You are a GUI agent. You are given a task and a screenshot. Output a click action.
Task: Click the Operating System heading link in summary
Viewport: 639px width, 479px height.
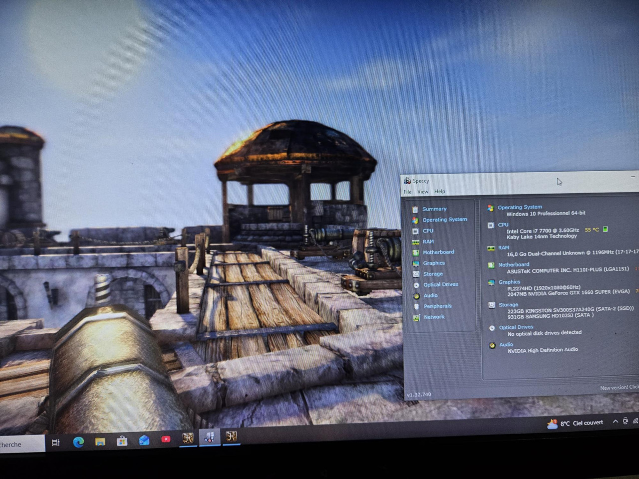(x=520, y=207)
